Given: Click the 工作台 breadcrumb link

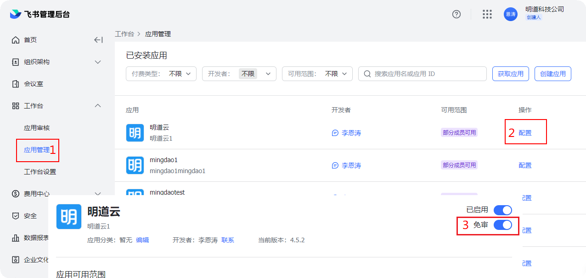Looking at the screenshot, I should [x=124, y=34].
